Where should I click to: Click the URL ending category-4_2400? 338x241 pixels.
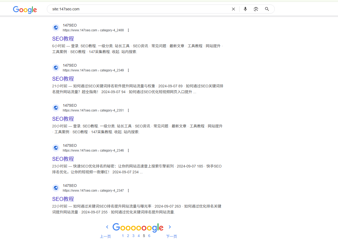tap(93, 30)
